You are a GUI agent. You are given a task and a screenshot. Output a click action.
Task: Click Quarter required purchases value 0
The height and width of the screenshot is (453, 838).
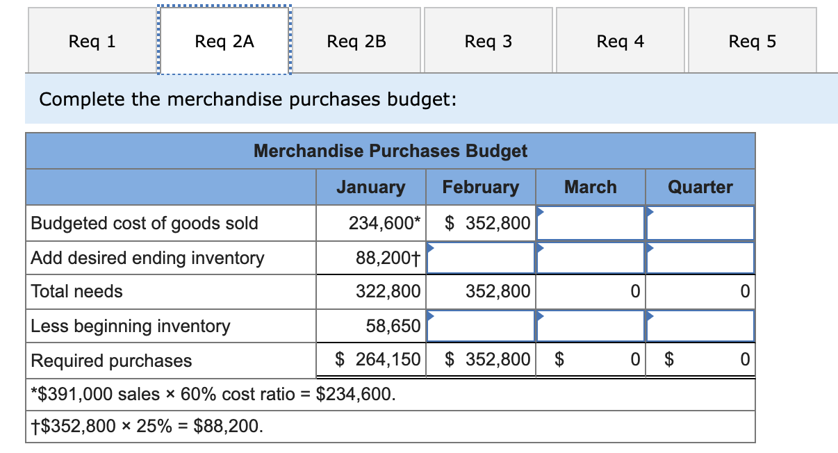(x=744, y=360)
